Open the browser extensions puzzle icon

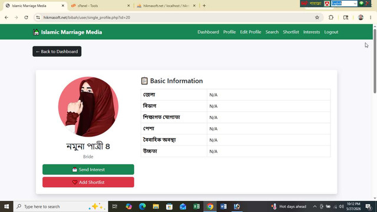click(x=331, y=18)
